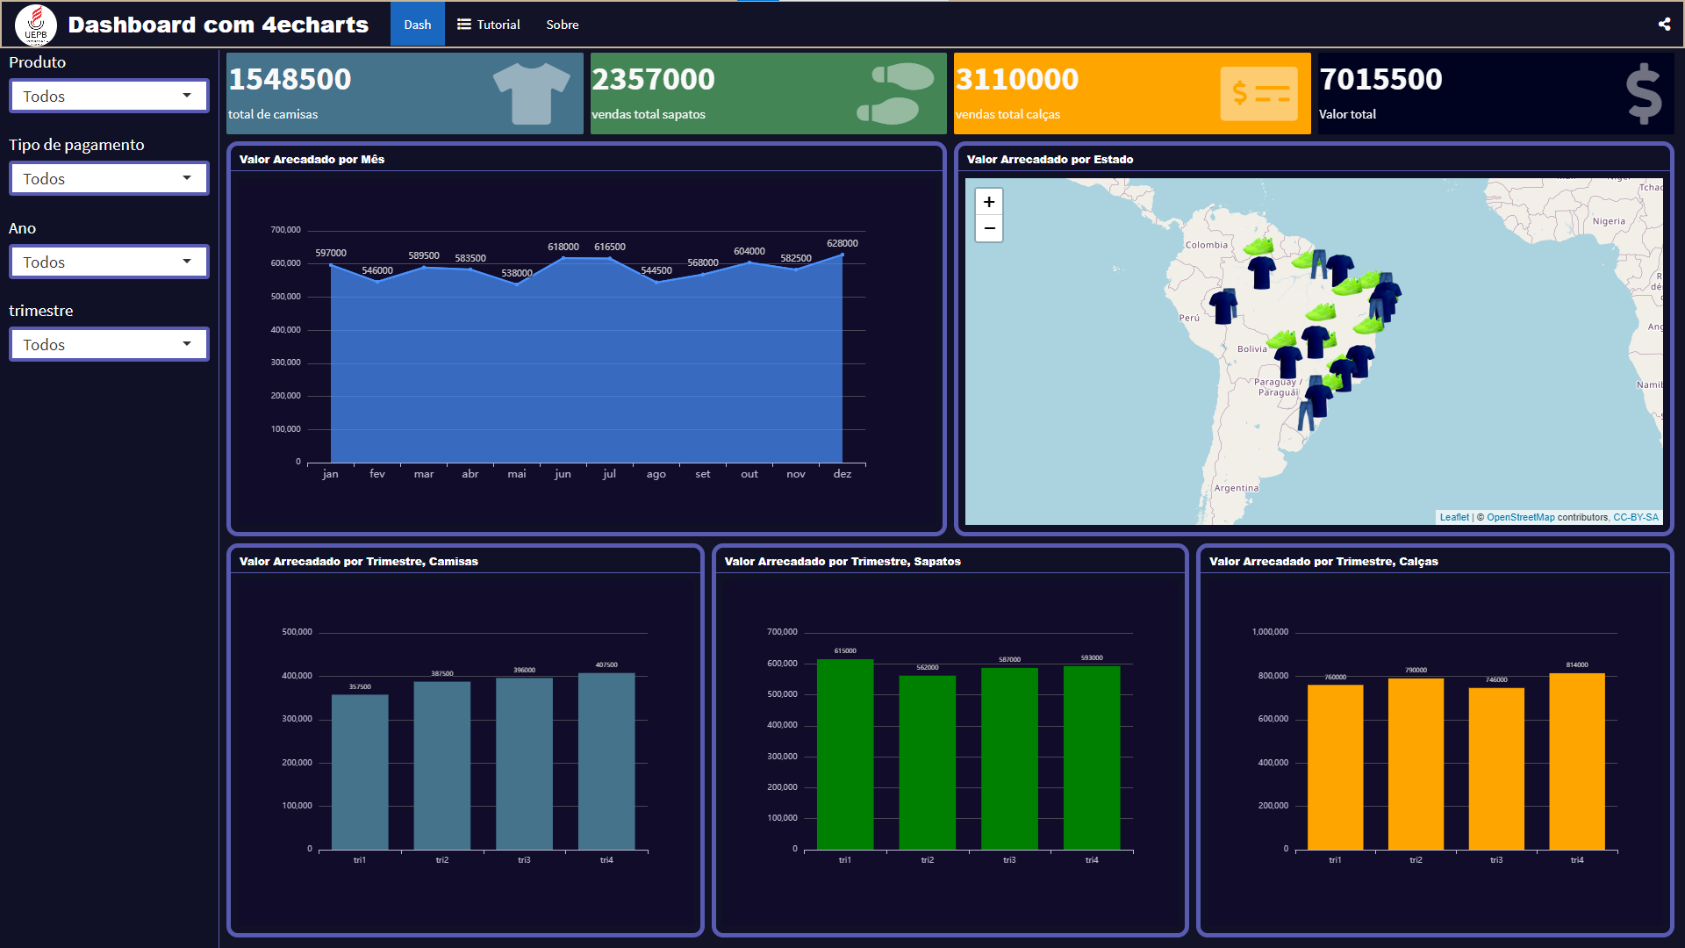Switch to the Tutorial tab

489,25
